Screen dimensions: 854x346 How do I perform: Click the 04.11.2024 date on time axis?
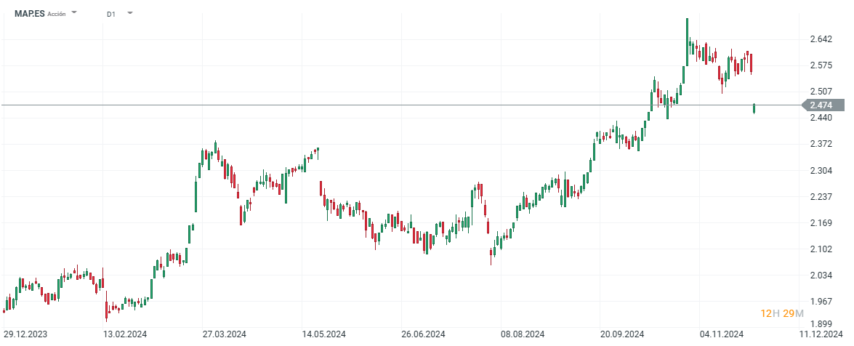coord(722,334)
